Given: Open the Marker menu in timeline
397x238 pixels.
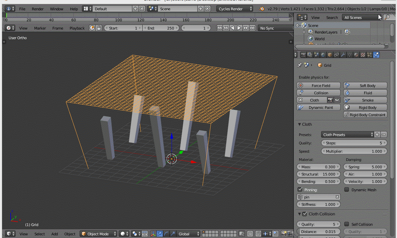Looking at the screenshot, I should (x=40, y=28).
